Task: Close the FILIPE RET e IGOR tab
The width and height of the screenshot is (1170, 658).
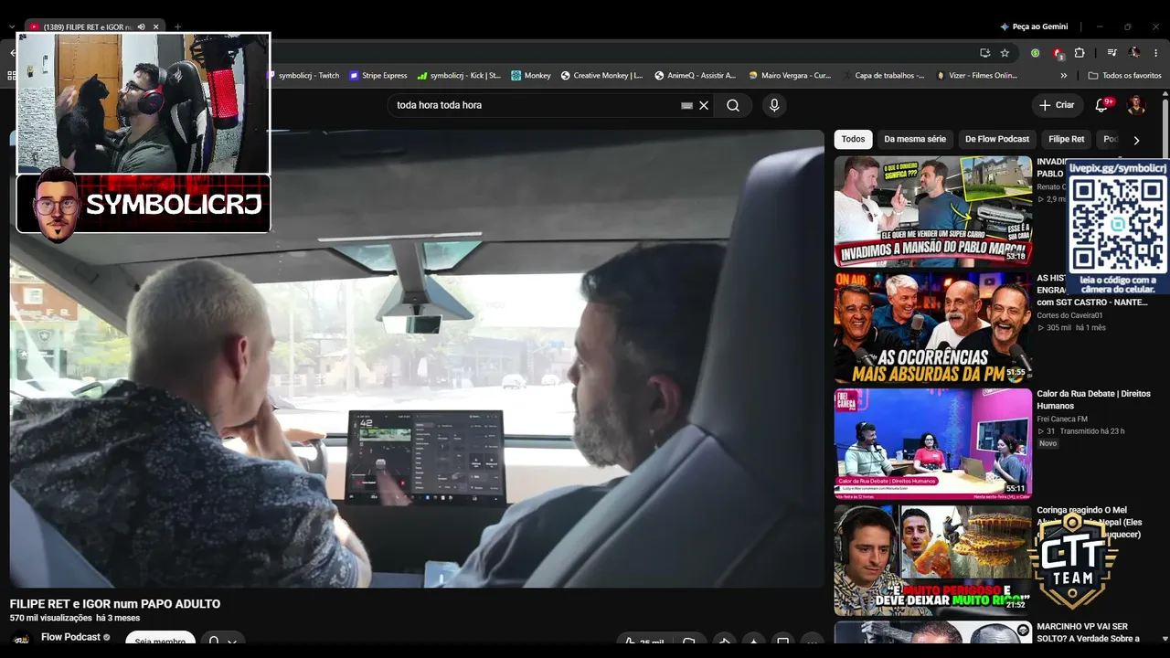Action: (x=156, y=27)
